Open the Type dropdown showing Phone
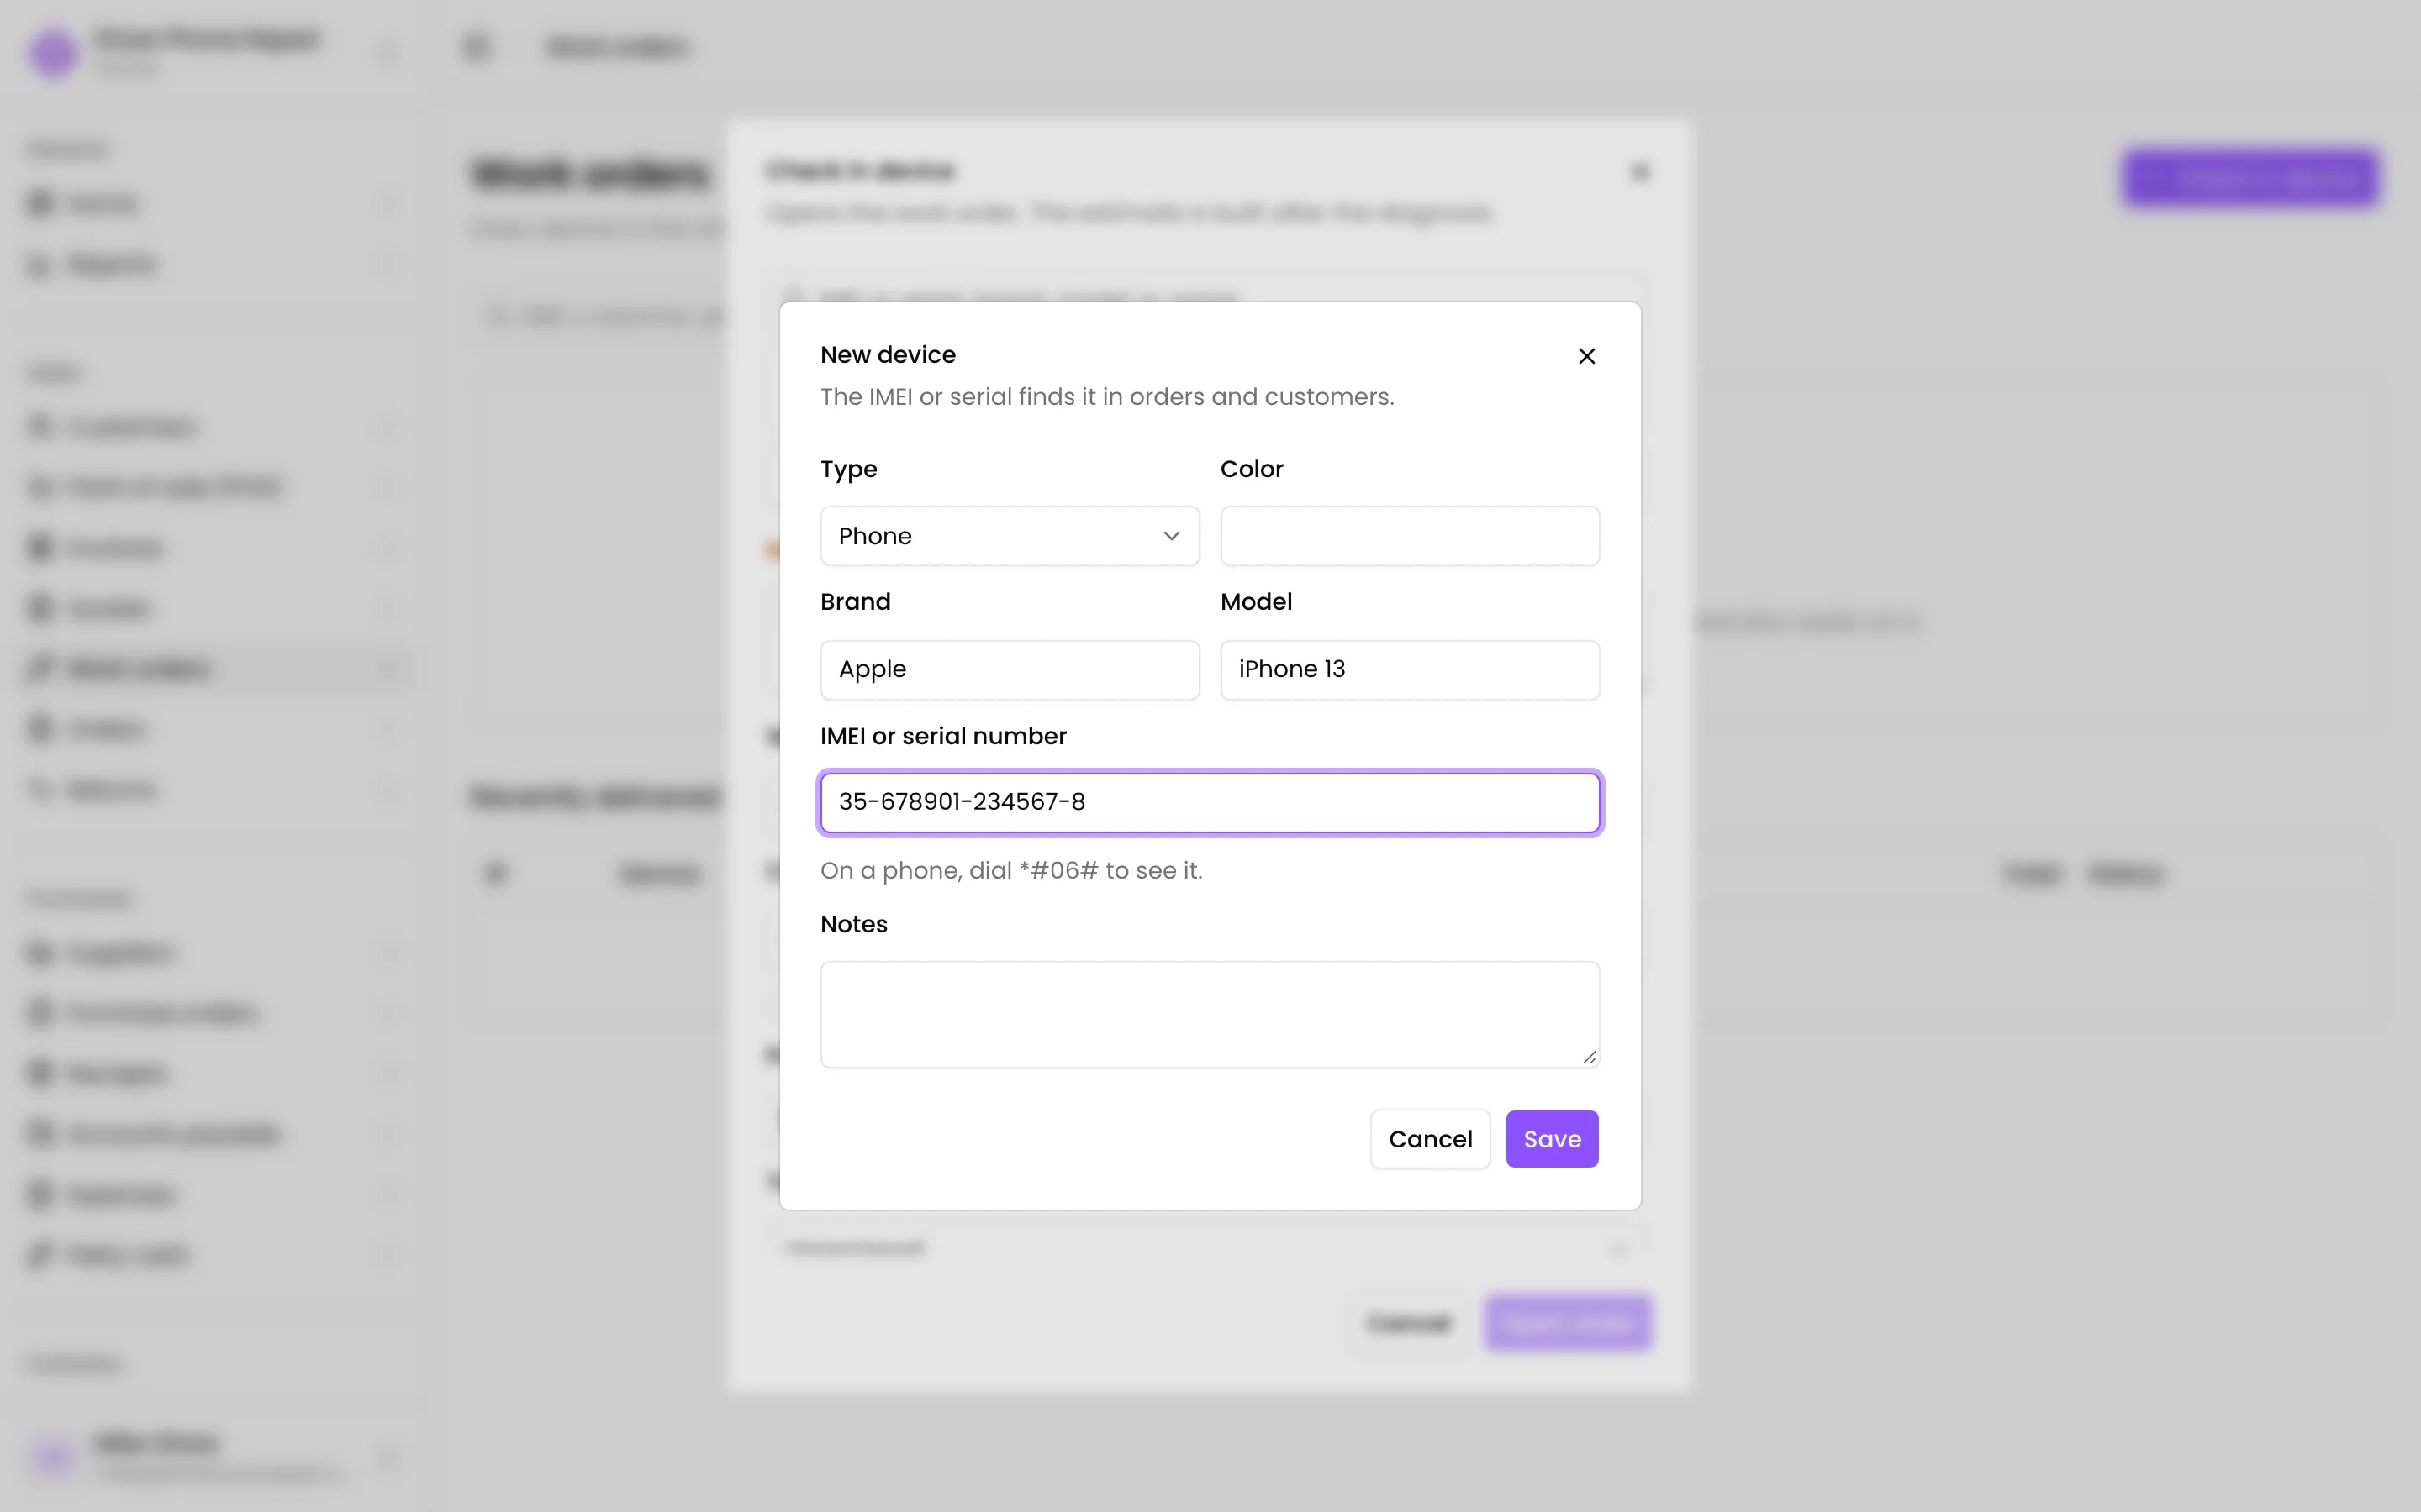This screenshot has width=2421, height=1512. coord(1010,536)
